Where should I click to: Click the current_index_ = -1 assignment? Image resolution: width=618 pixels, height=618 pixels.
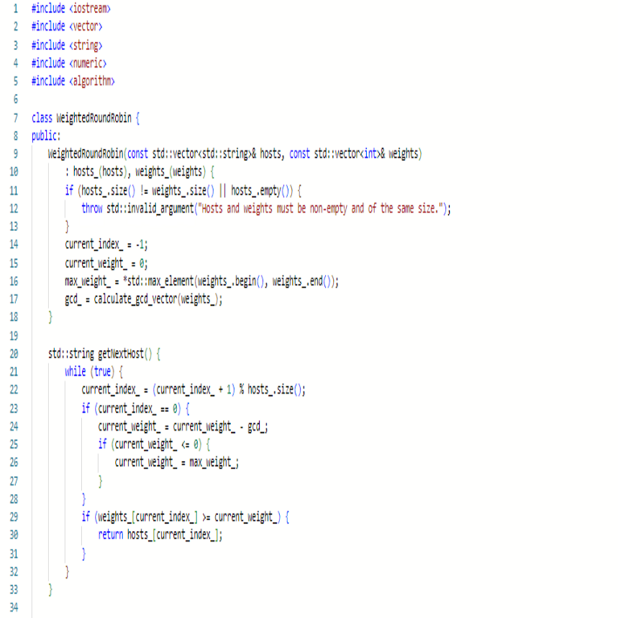pos(106,244)
